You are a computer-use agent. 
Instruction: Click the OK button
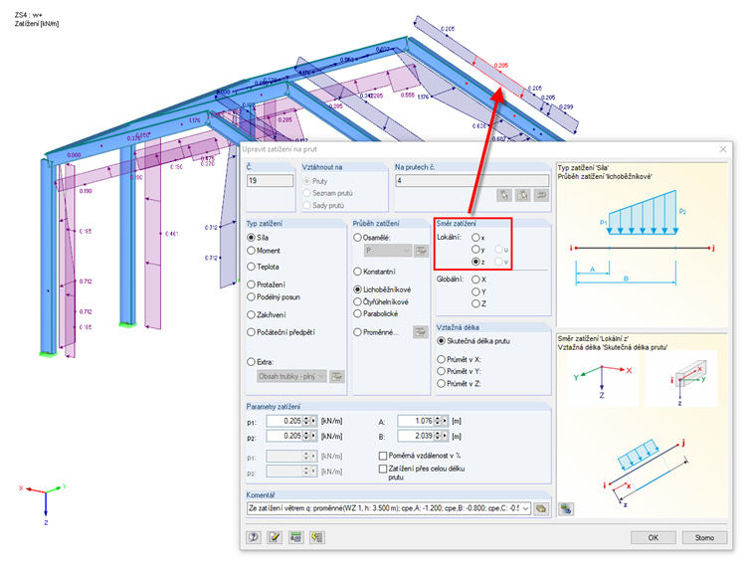click(x=654, y=537)
